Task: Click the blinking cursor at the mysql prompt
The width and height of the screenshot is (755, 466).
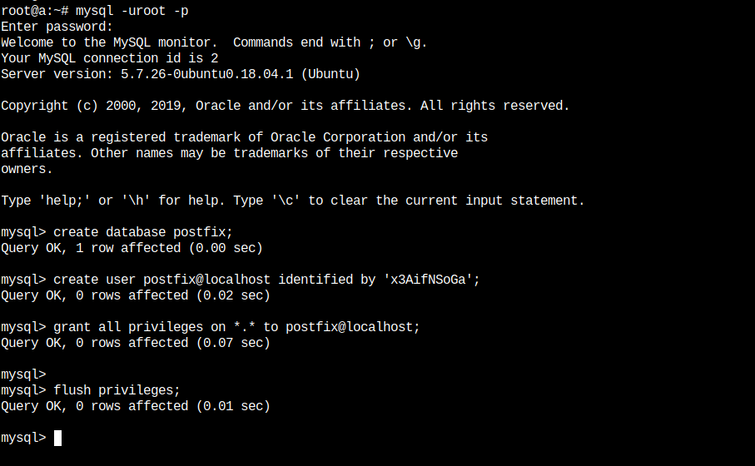Action: click(x=57, y=438)
